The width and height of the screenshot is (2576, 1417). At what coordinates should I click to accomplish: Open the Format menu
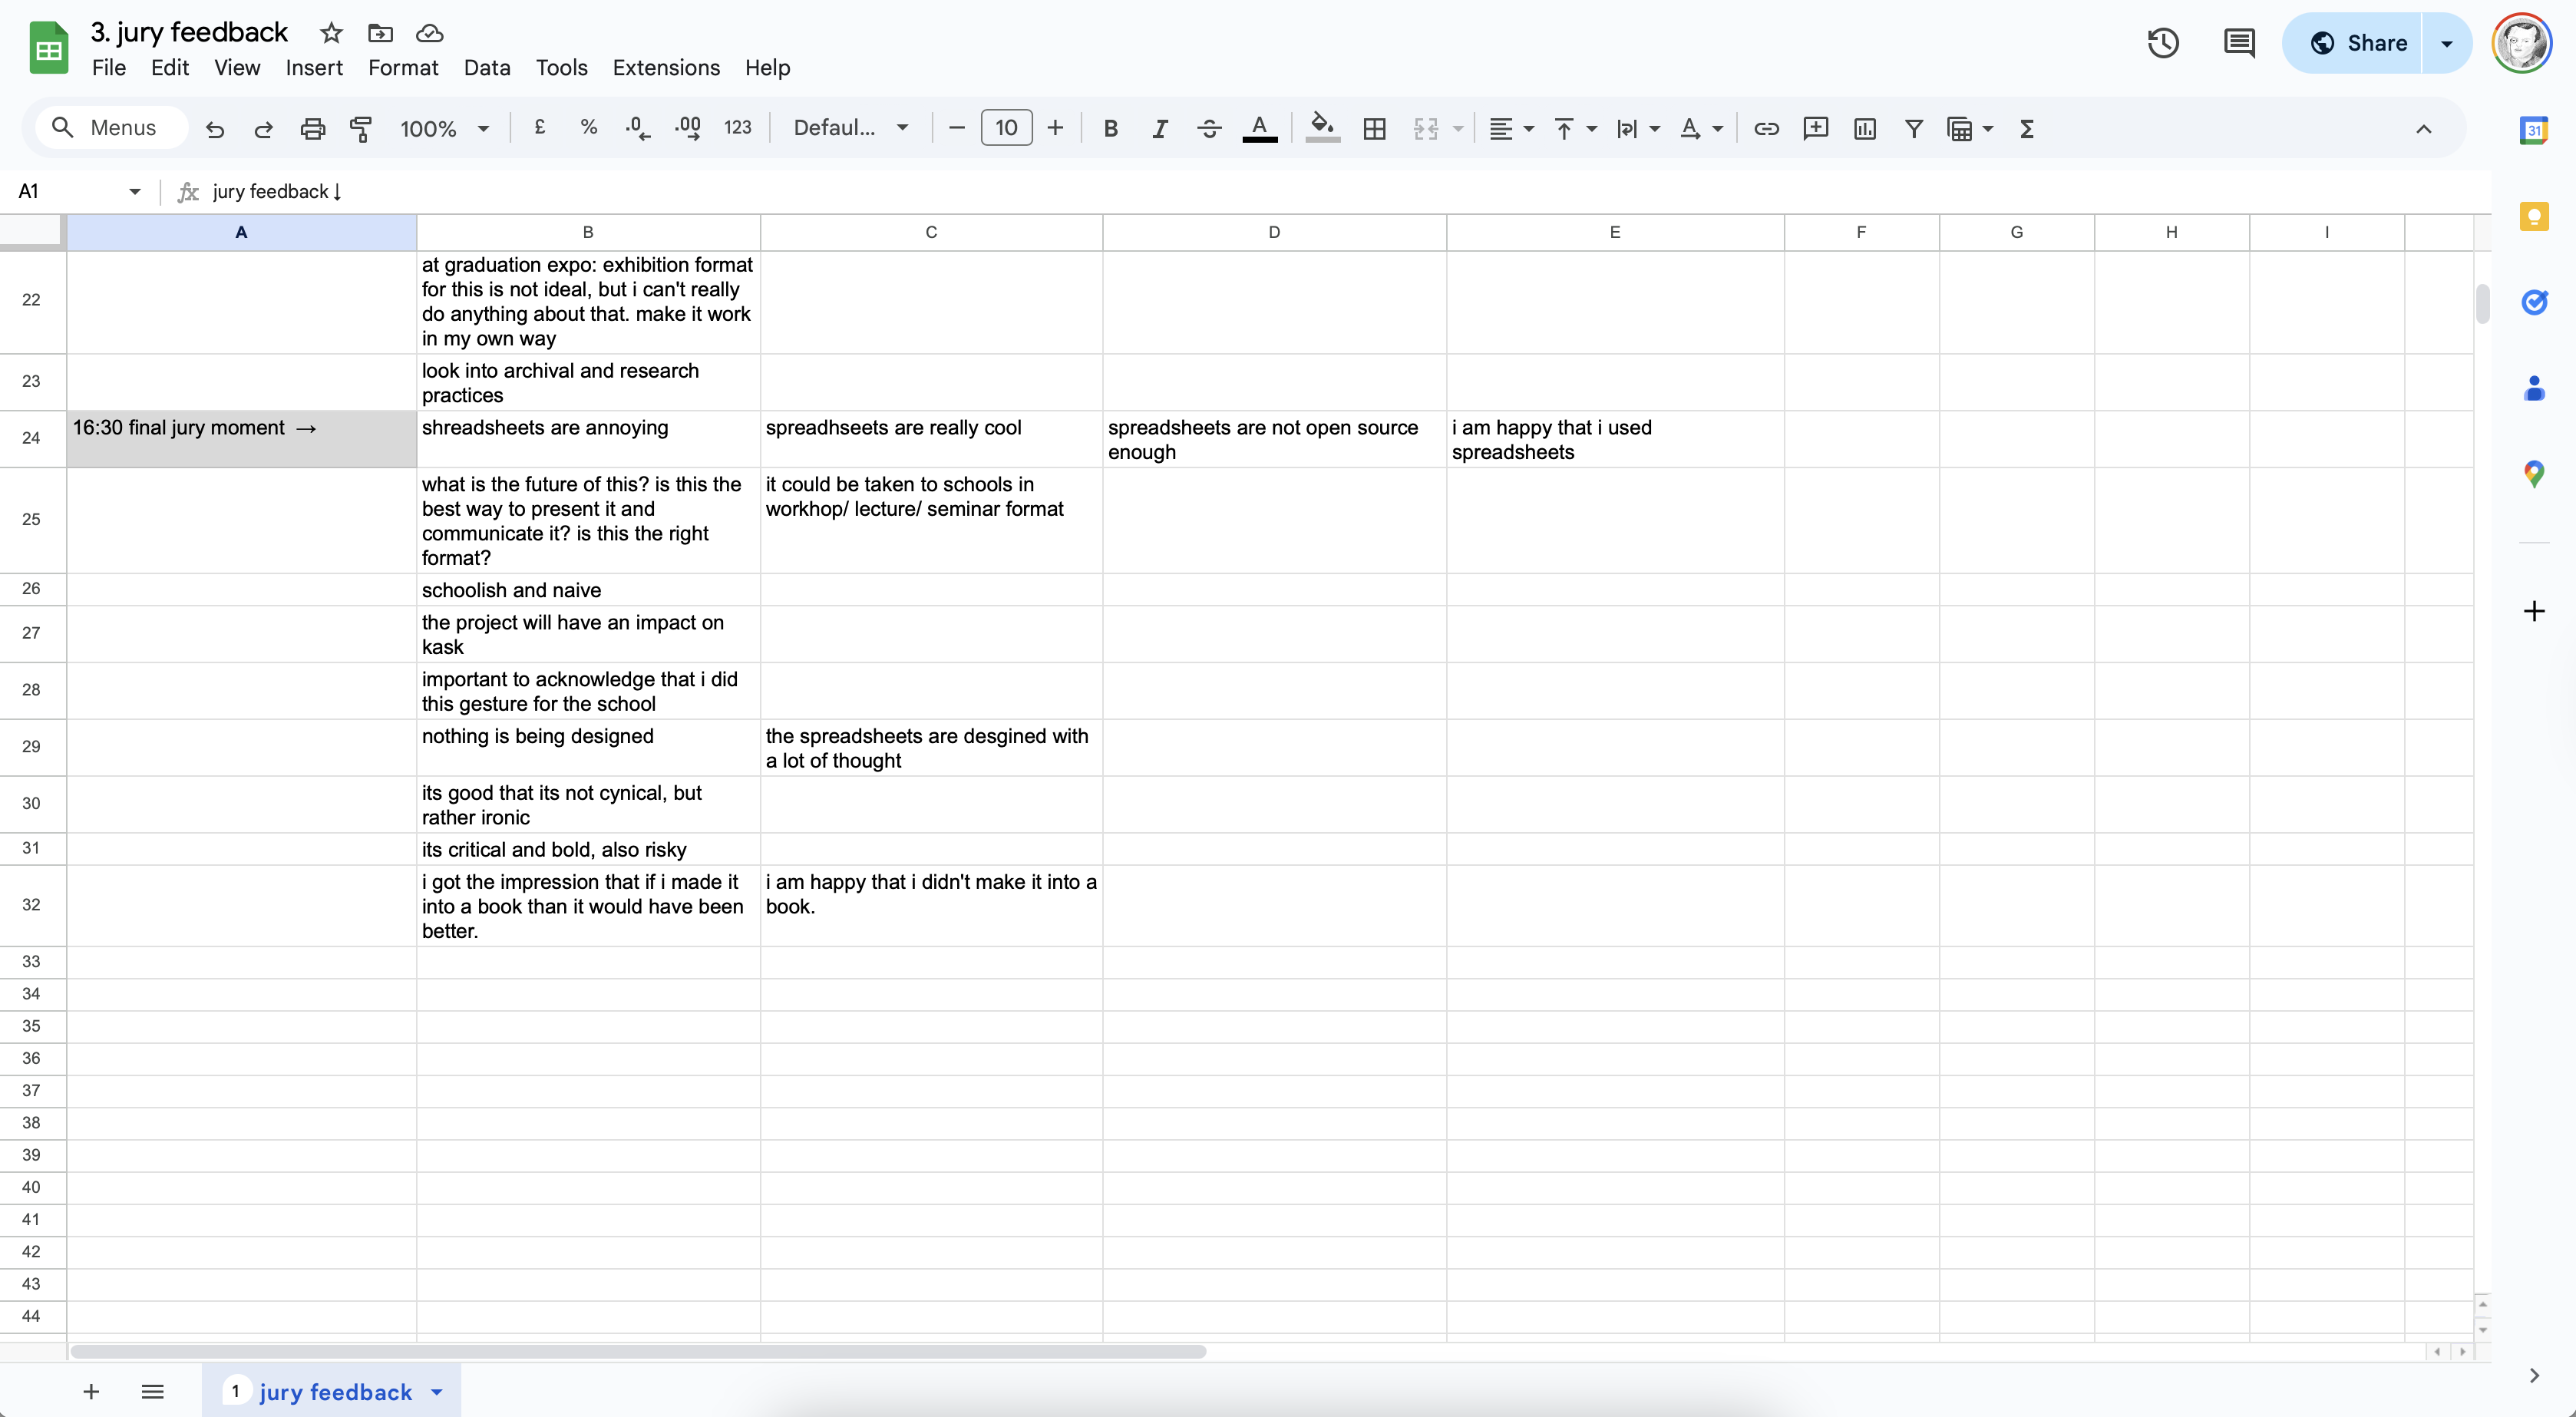click(x=403, y=67)
